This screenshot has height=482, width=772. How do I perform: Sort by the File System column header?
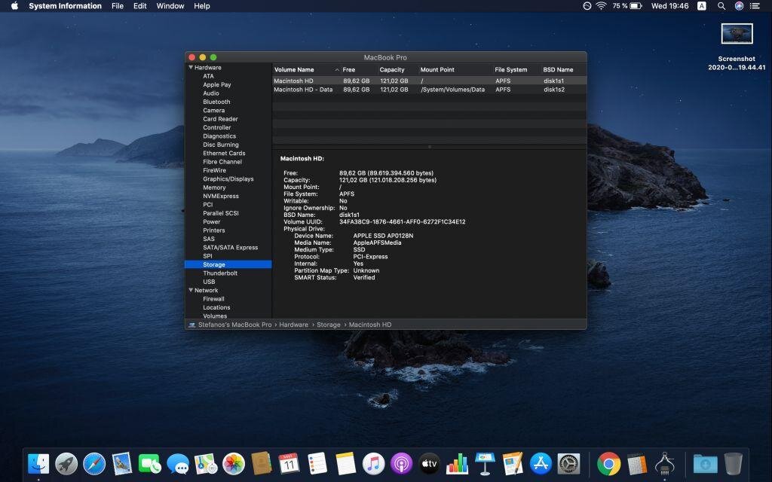coord(511,70)
